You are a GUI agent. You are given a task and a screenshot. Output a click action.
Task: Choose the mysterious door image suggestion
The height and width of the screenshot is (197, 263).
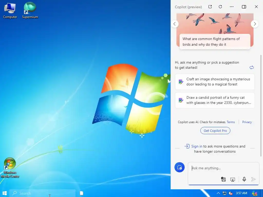215,82
